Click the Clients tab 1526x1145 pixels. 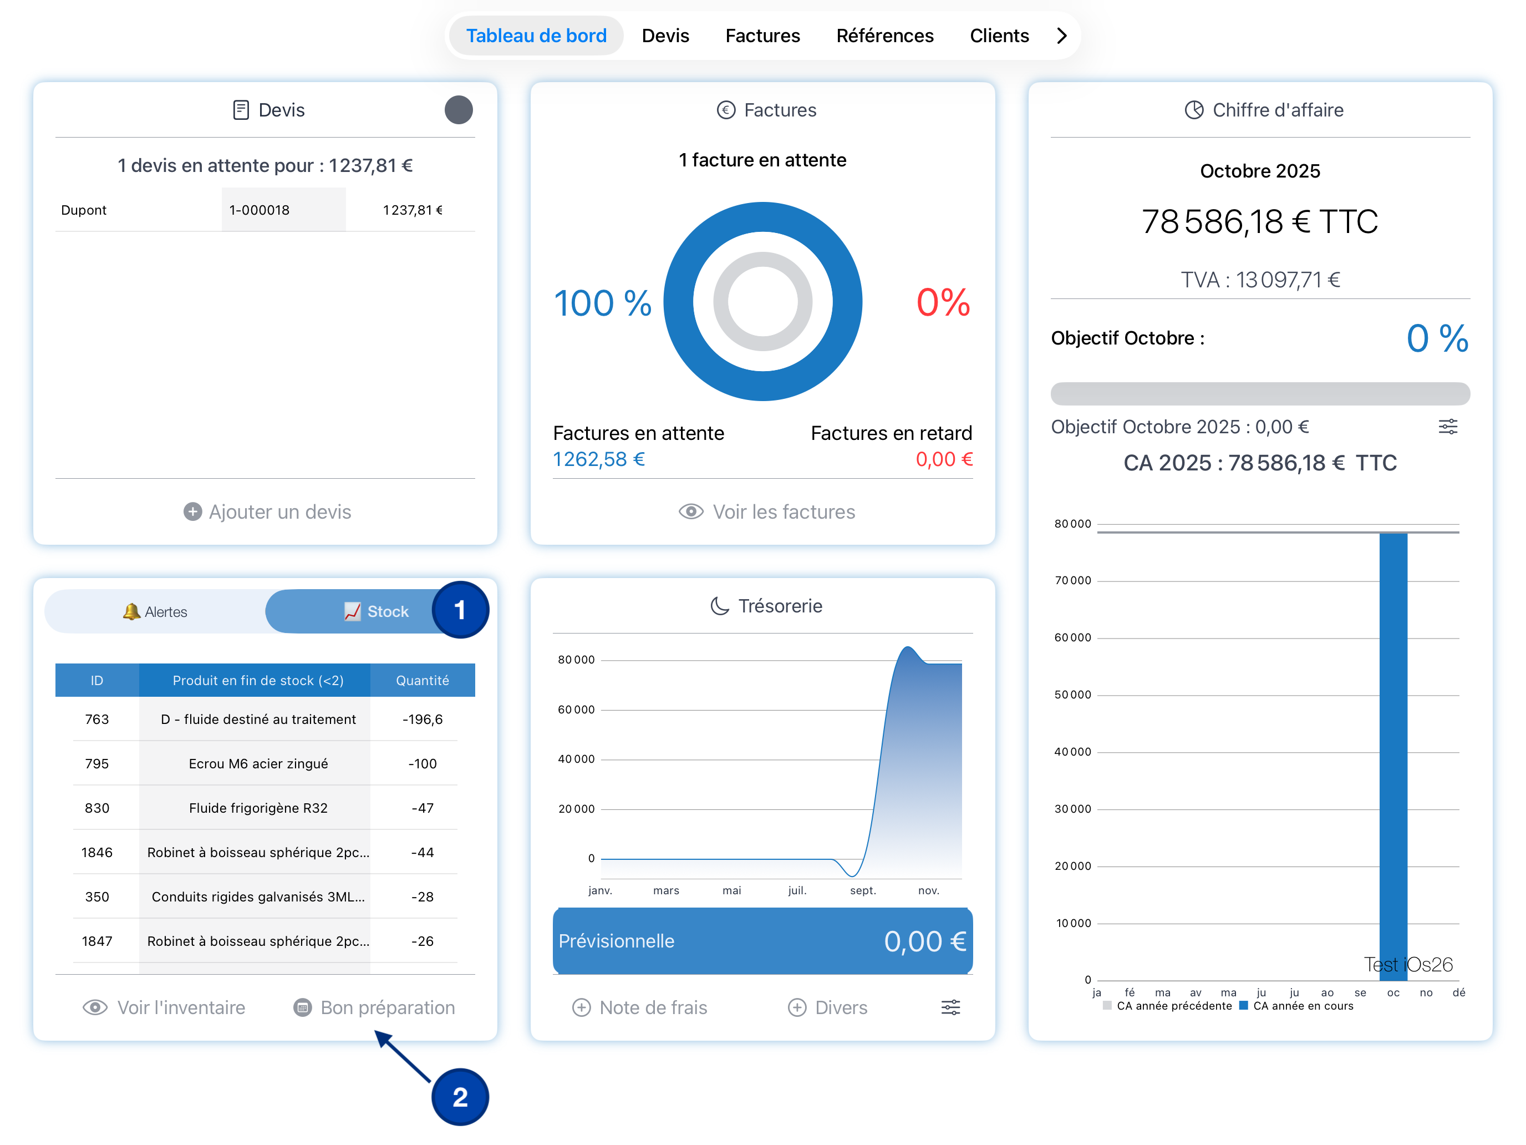999,35
